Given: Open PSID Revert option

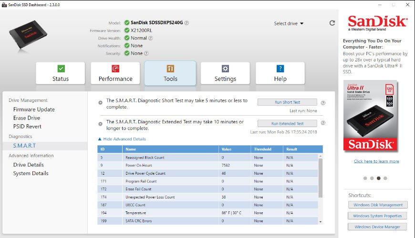Looking at the screenshot, I should pos(27,127).
